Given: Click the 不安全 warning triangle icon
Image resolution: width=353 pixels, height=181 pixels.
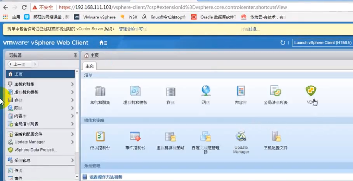Looking at the screenshot, I should click(34, 8).
